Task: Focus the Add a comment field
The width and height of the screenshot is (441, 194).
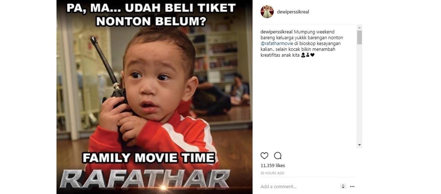Action: (299, 186)
